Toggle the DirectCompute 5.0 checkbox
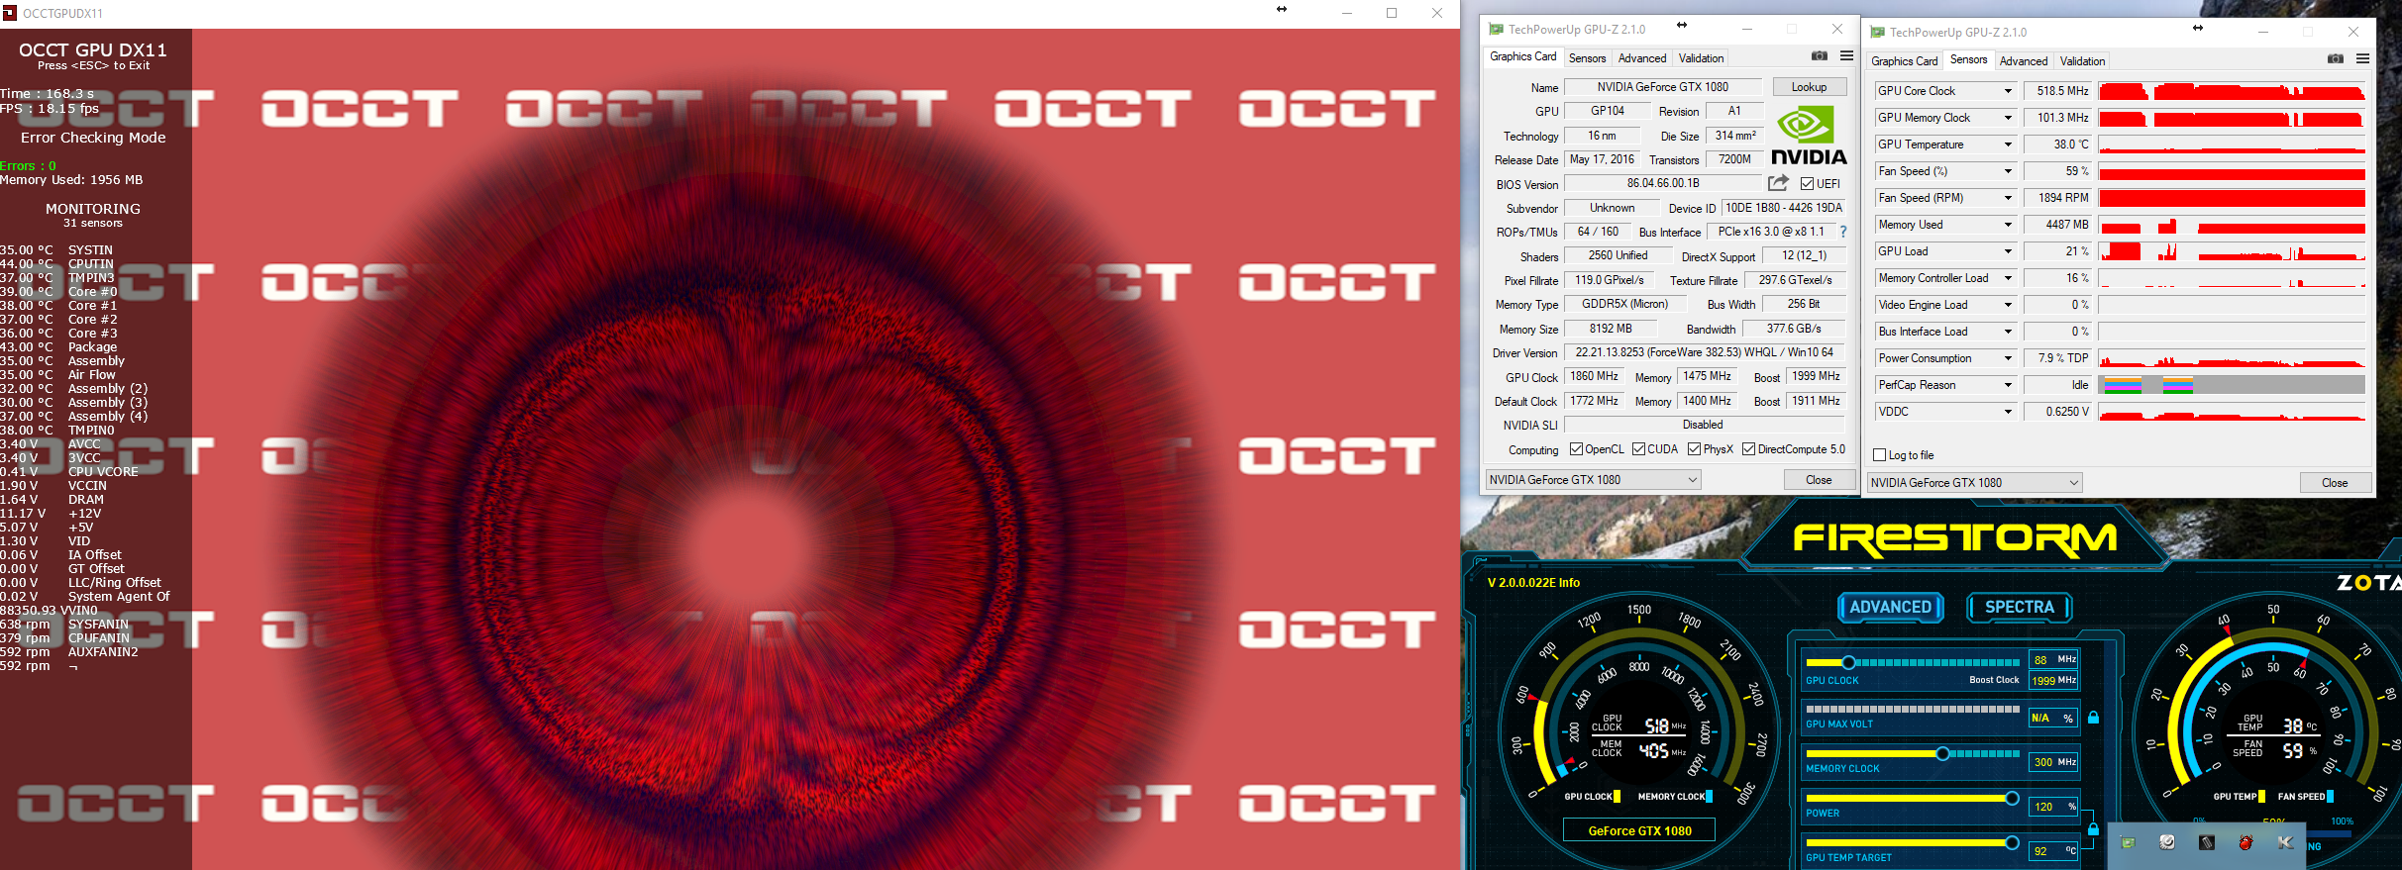The height and width of the screenshot is (870, 2402). click(x=1749, y=449)
